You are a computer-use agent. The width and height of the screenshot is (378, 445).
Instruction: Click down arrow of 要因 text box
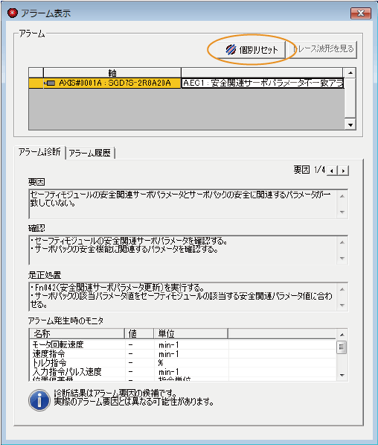click(342, 212)
